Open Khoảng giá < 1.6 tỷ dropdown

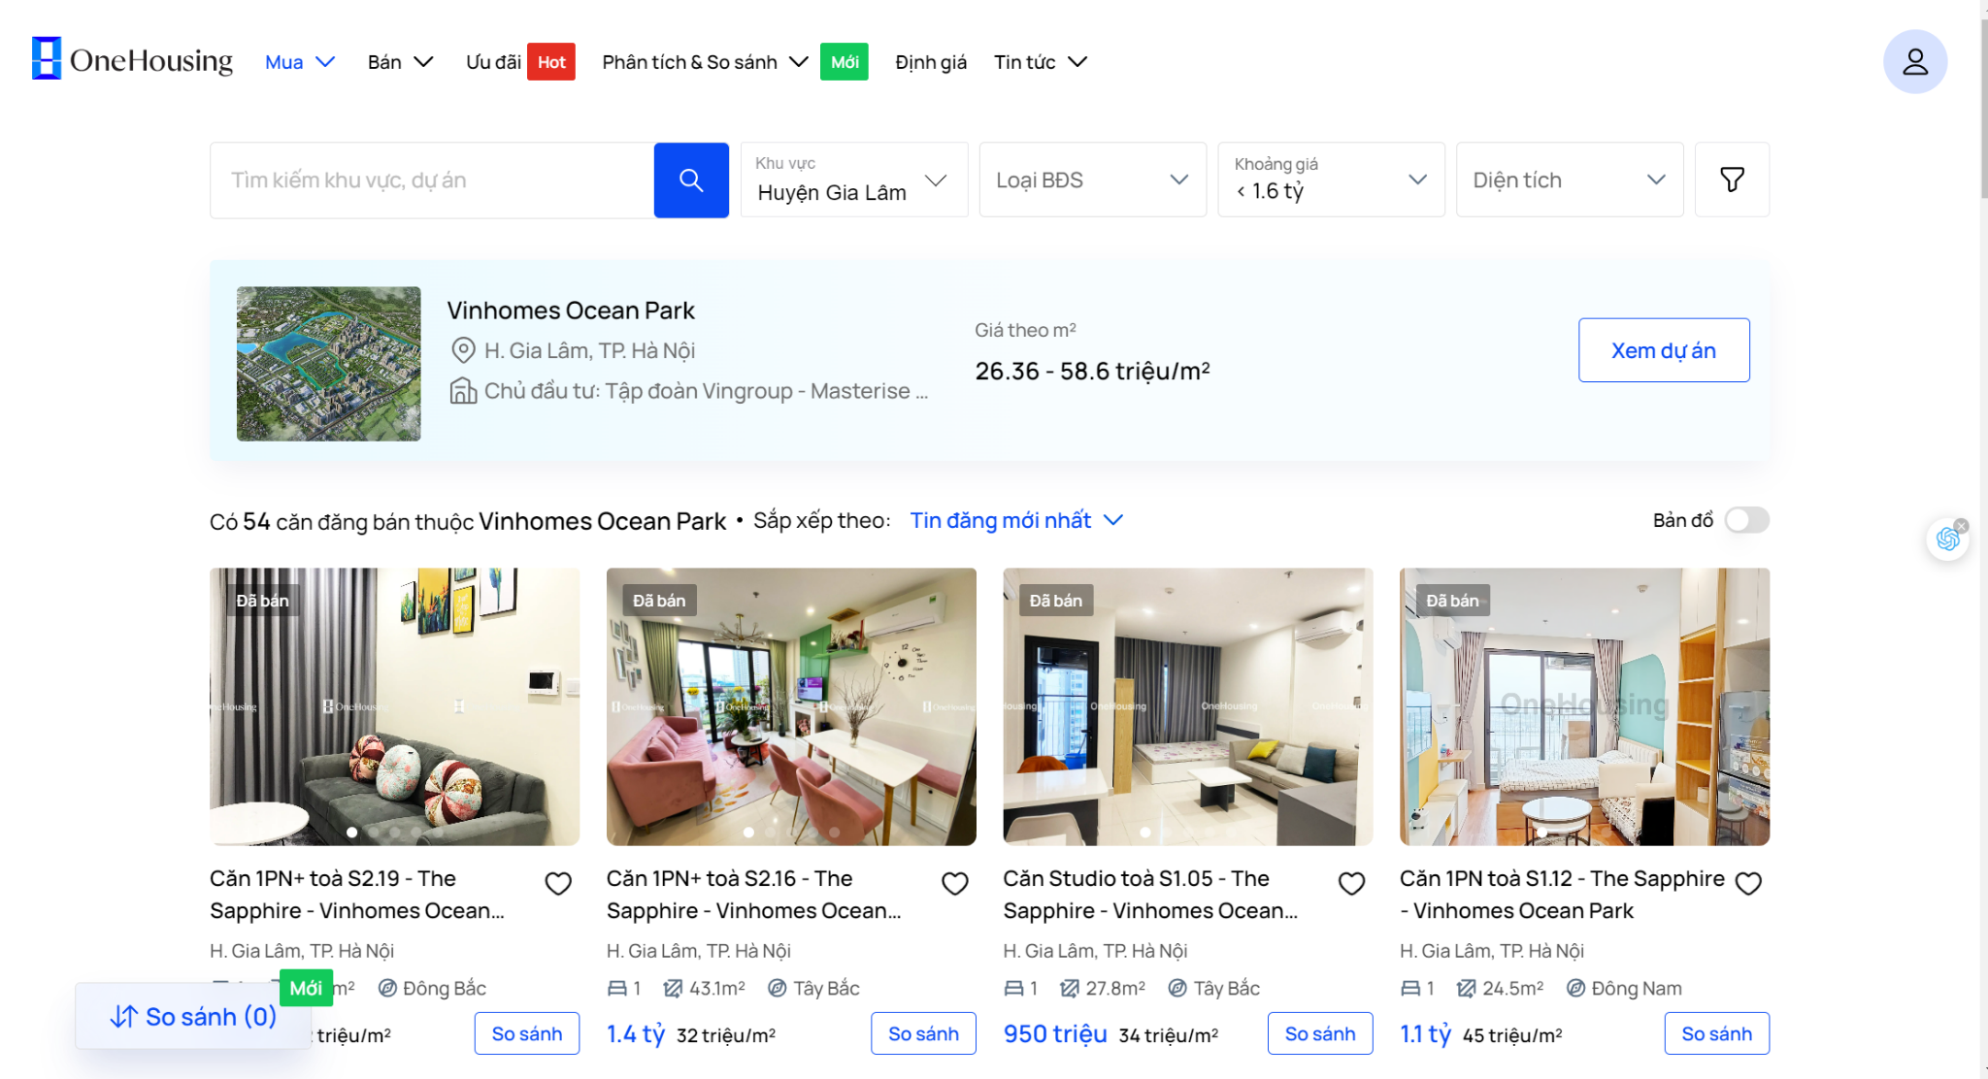1331,180
